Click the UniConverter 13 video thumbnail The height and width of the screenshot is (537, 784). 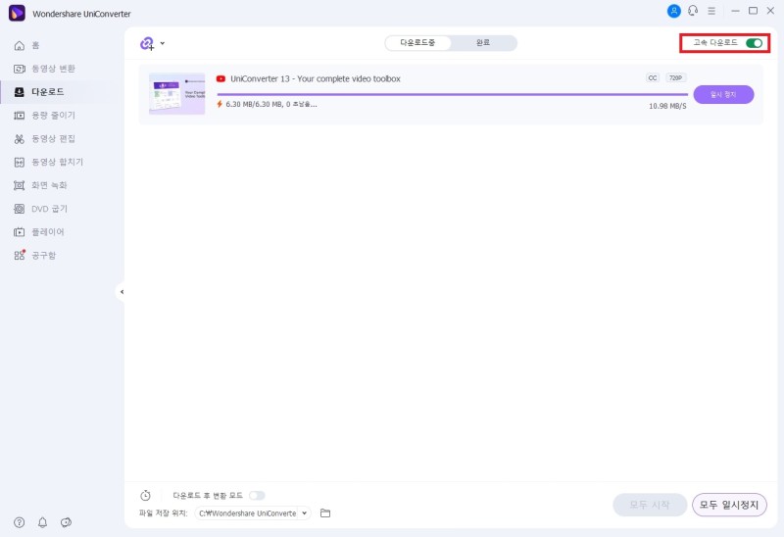(177, 93)
